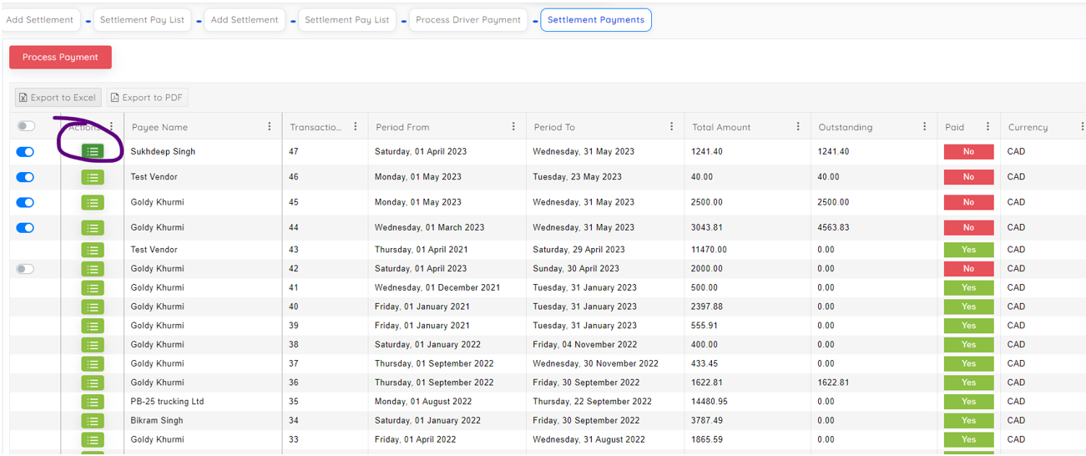Click the Export to PDF button
This screenshot has width=1086, height=456.
(147, 98)
